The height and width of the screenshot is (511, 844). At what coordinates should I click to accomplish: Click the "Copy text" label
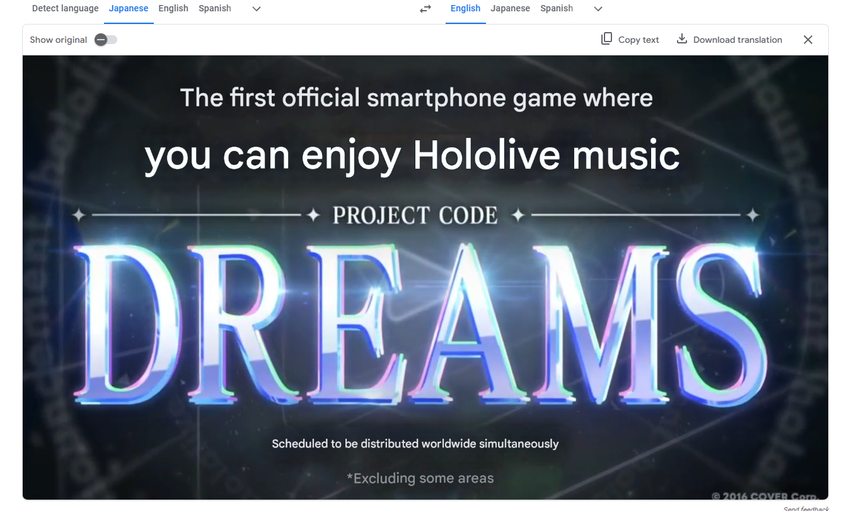pos(639,40)
